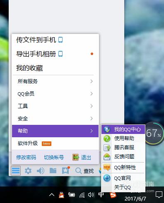Click the 查找 search magnifier
Screen dimensions: 164x203
(78, 171)
